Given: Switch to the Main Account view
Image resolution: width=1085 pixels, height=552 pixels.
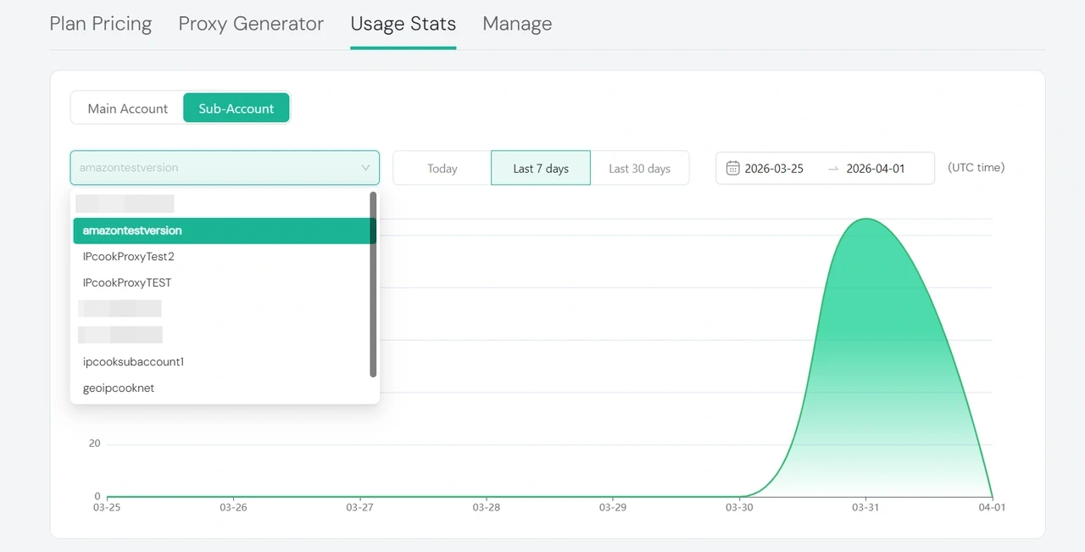Looking at the screenshot, I should [x=127, y=108].
